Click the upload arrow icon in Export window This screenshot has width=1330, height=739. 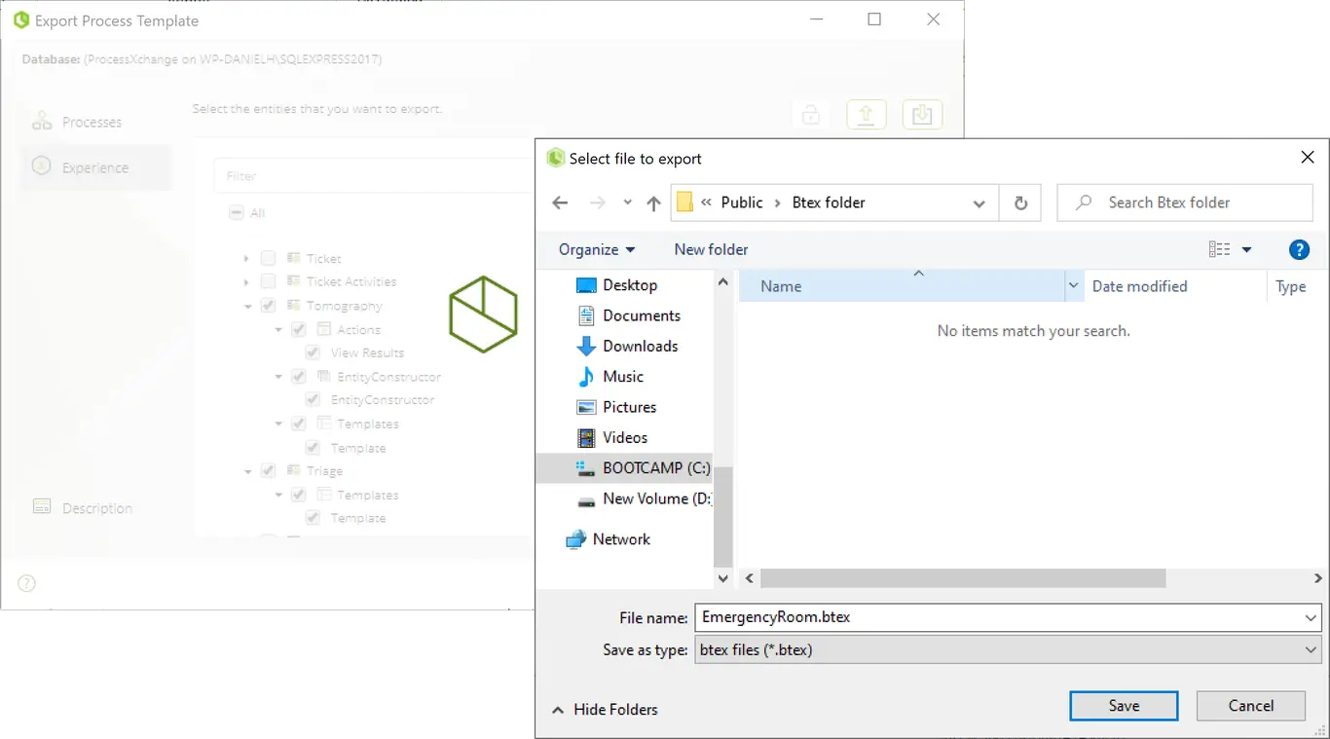[x=866, y=115]
